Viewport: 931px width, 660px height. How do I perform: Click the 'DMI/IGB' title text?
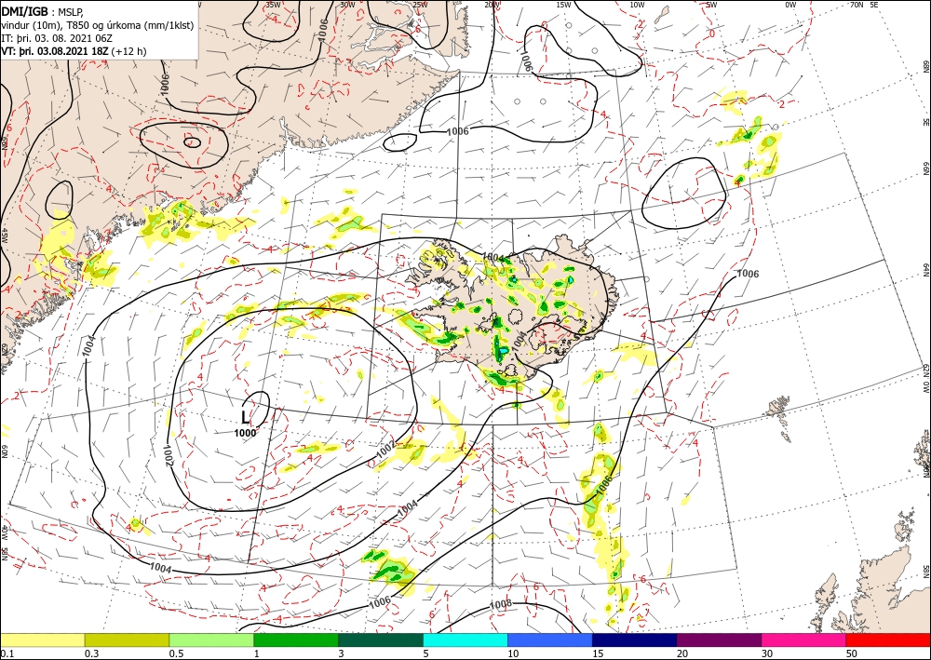click(x=25, y=10)
